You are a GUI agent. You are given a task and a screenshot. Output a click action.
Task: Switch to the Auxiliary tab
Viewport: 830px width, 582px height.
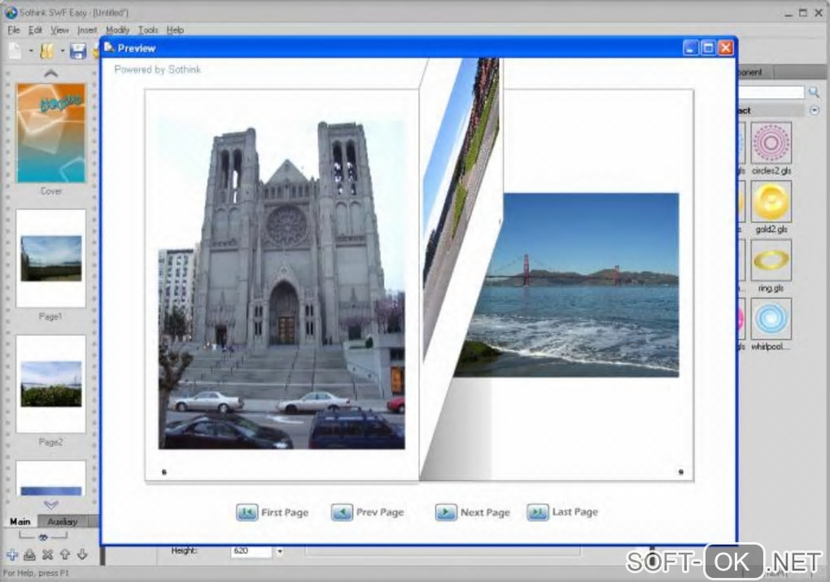click(62, 522)
